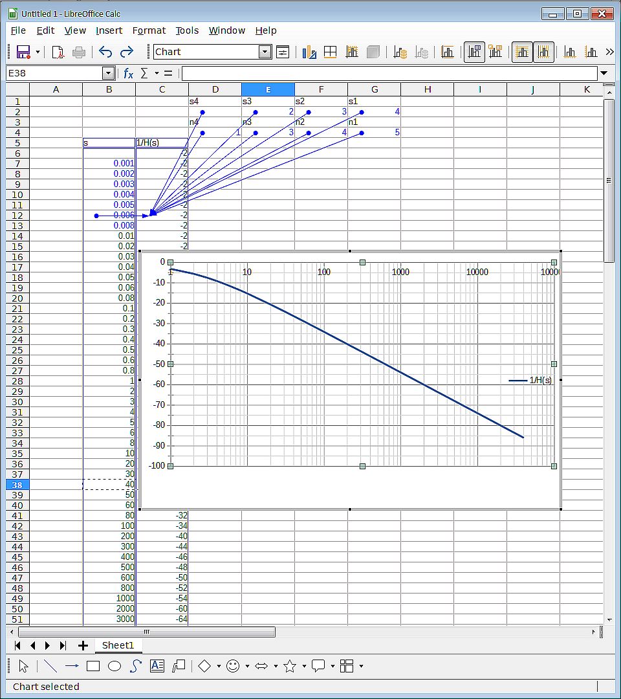Open the Format menu
This screenshot has width=621, height=699.
(x=149, y=31)
